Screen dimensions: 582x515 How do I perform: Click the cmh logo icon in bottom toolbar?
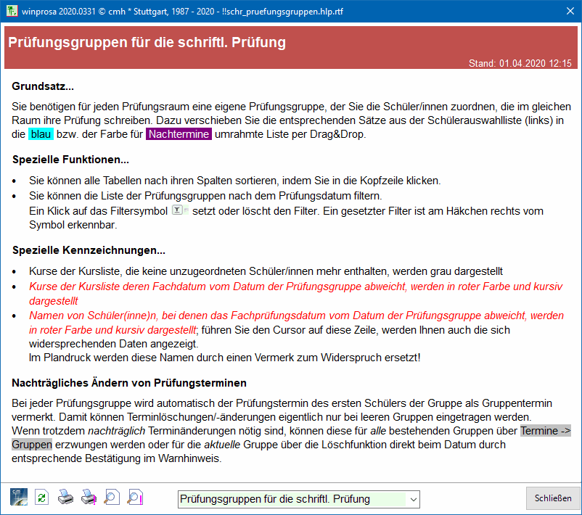[19, 498]
